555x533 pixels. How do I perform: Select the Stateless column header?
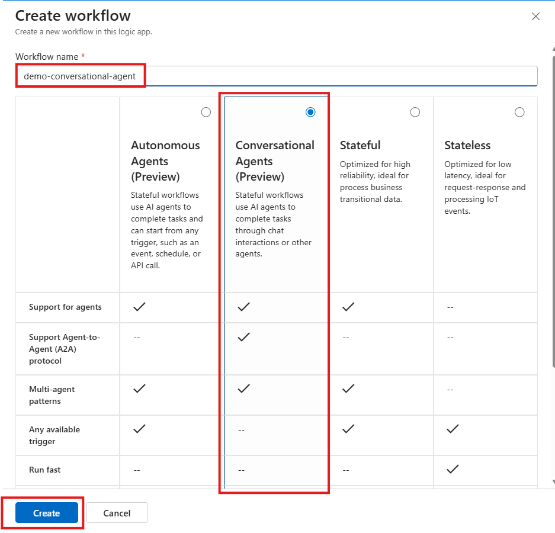(468, 145)
